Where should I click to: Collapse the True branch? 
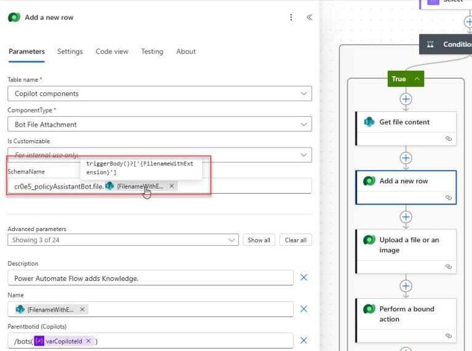tap(417, 79)
